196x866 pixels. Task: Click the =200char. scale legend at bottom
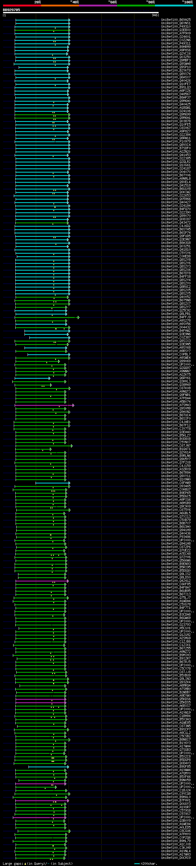[146, 864]
